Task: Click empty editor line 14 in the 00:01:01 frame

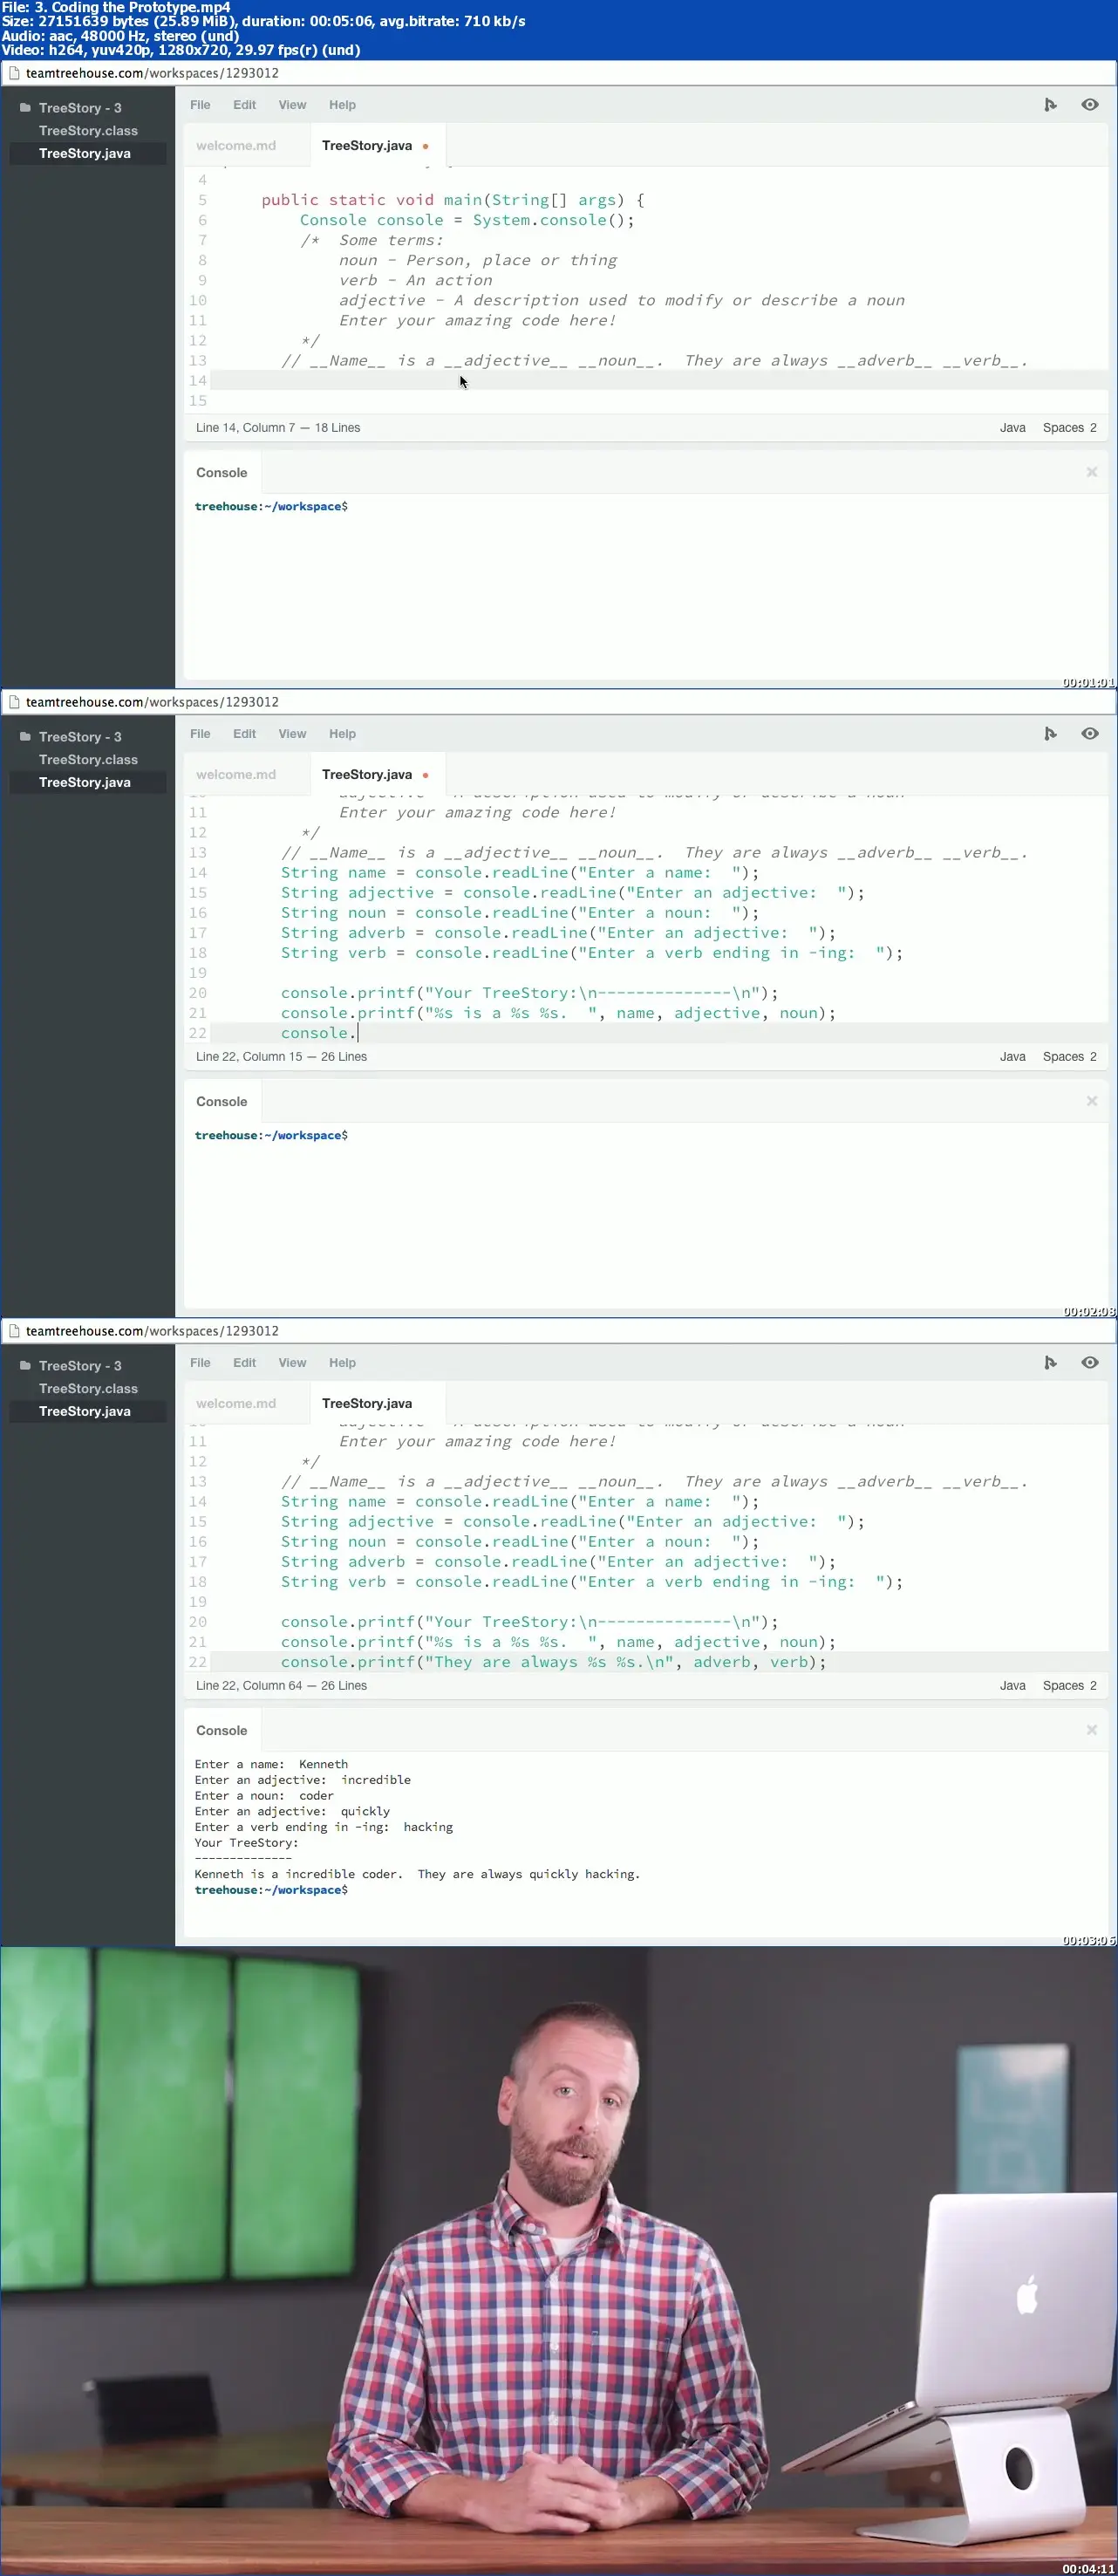Action: (660, 381)
